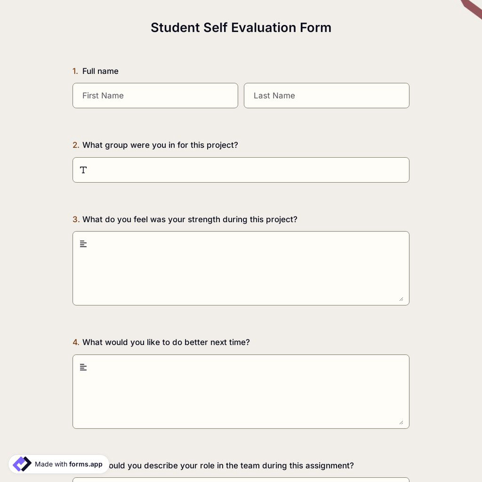Image resolution: width=482 pixels, height=482 pixels.
Task: Click the group name answer field for question 2
Action: 241,170
